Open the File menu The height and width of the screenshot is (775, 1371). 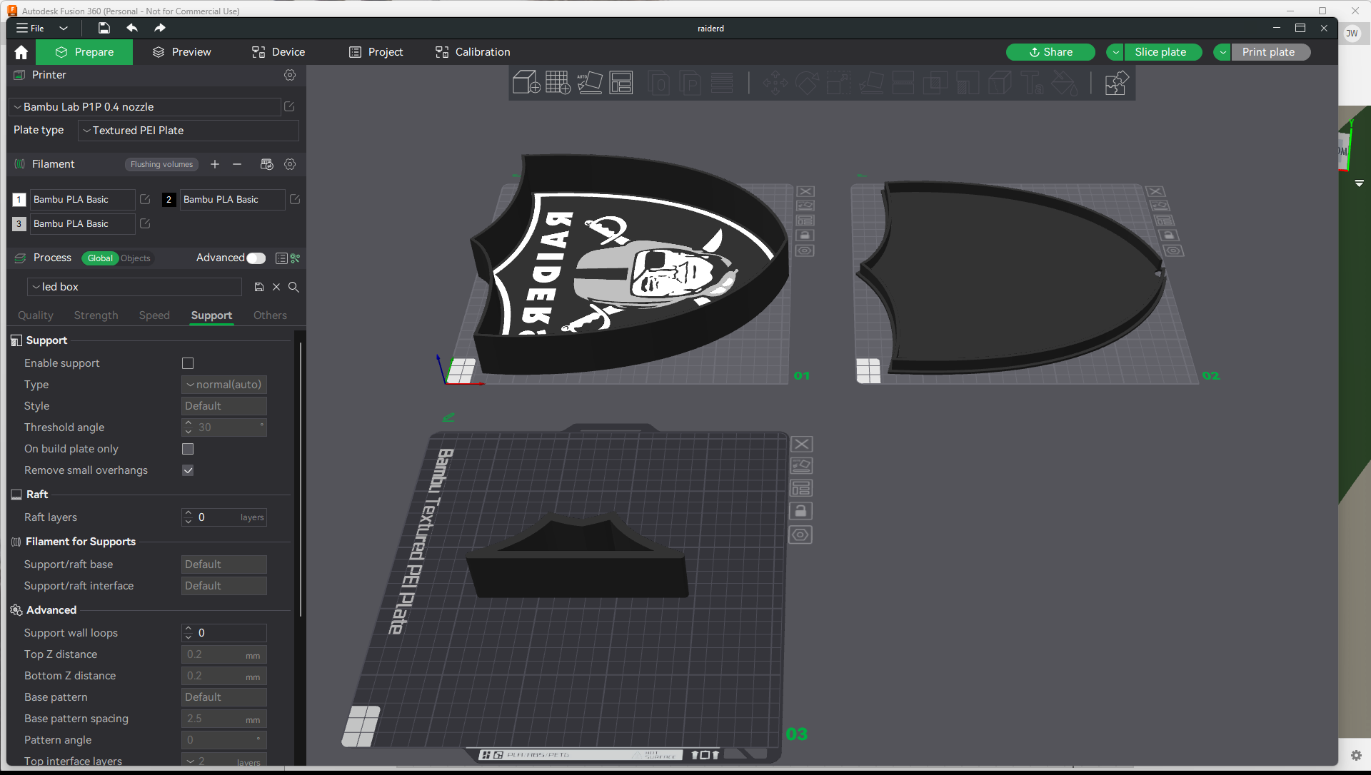tap(31, 28)
